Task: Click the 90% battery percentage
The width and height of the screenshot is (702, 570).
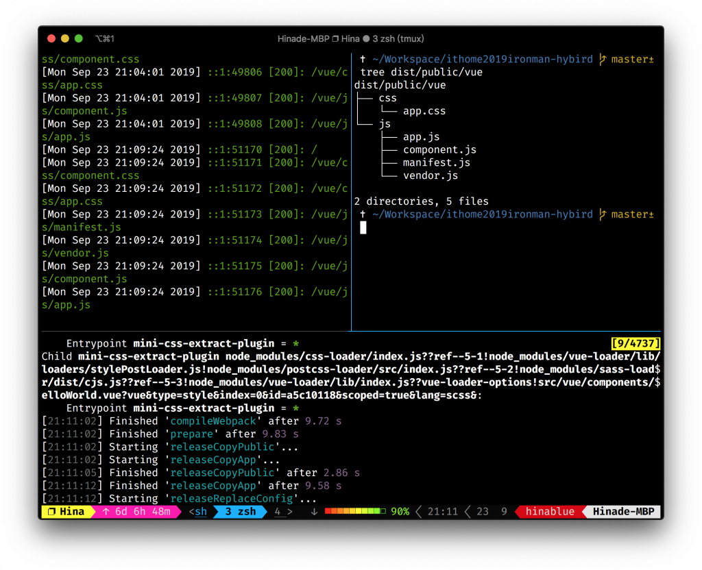Action: [x=400, y=511]
